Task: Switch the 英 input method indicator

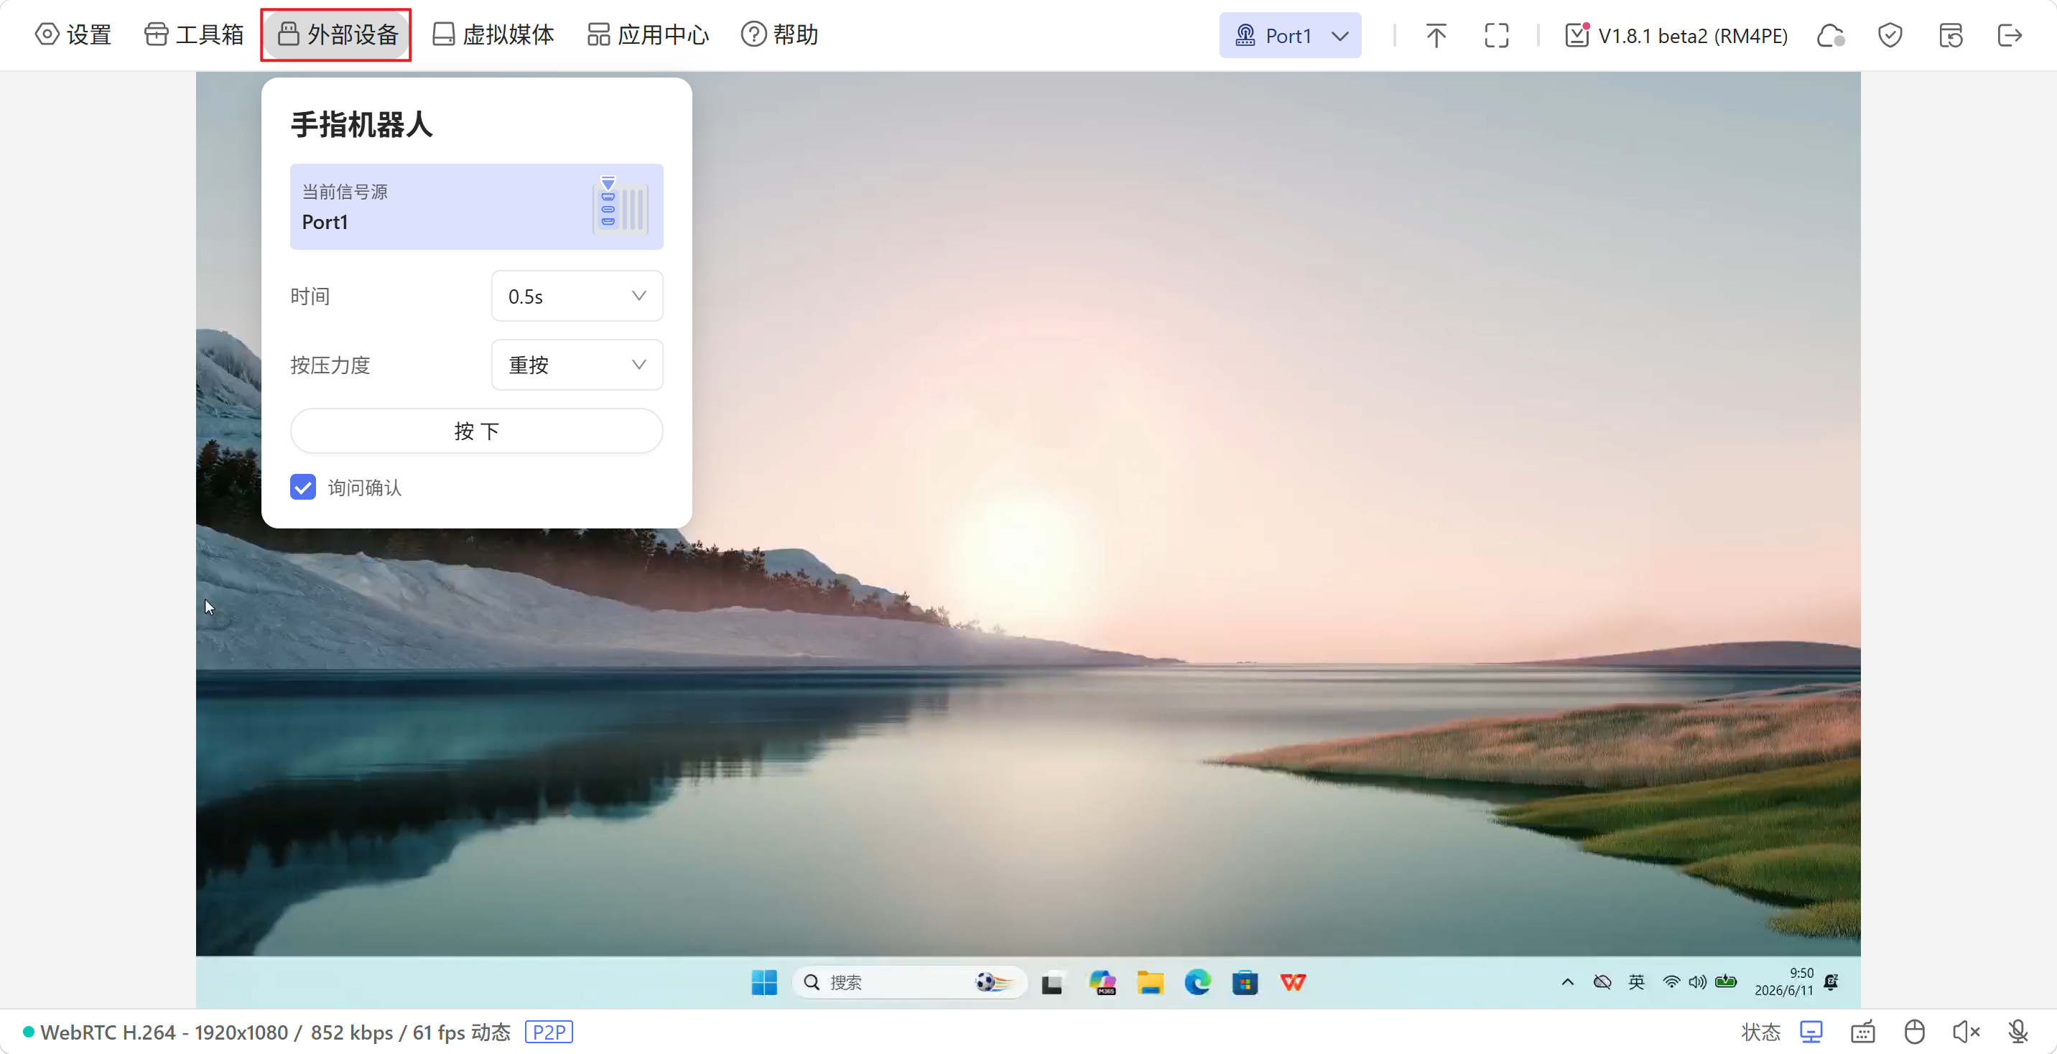Action: coord(1636,982)
